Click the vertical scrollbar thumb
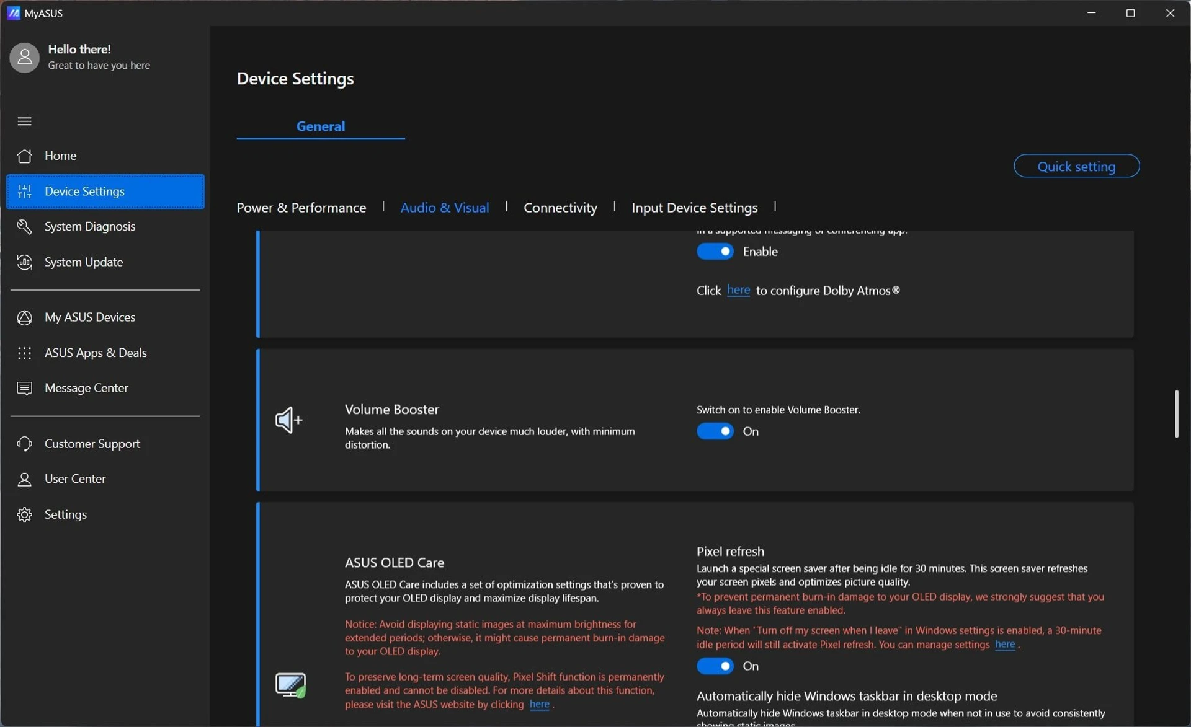Screen dimensions: 1191x727 (1176, 414)
